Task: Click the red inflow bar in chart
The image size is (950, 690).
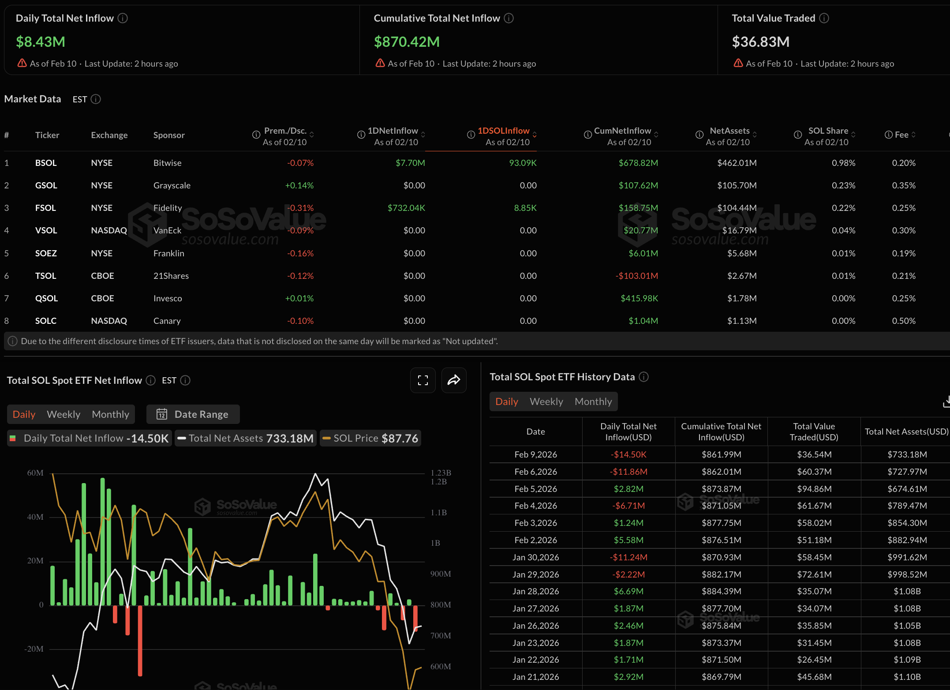Action: tap(140, 640)
